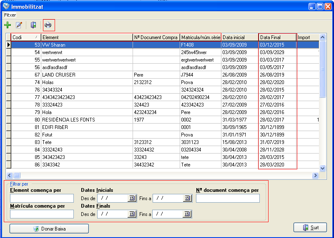Click horizontal scrollbar left arrow
Viewport: 334px width, 238px height.
pos(9,175)
